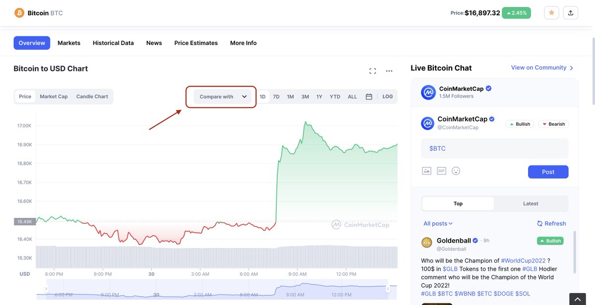Add a GIF to the post
Viewport: 595px width, 305px height.
441,171
